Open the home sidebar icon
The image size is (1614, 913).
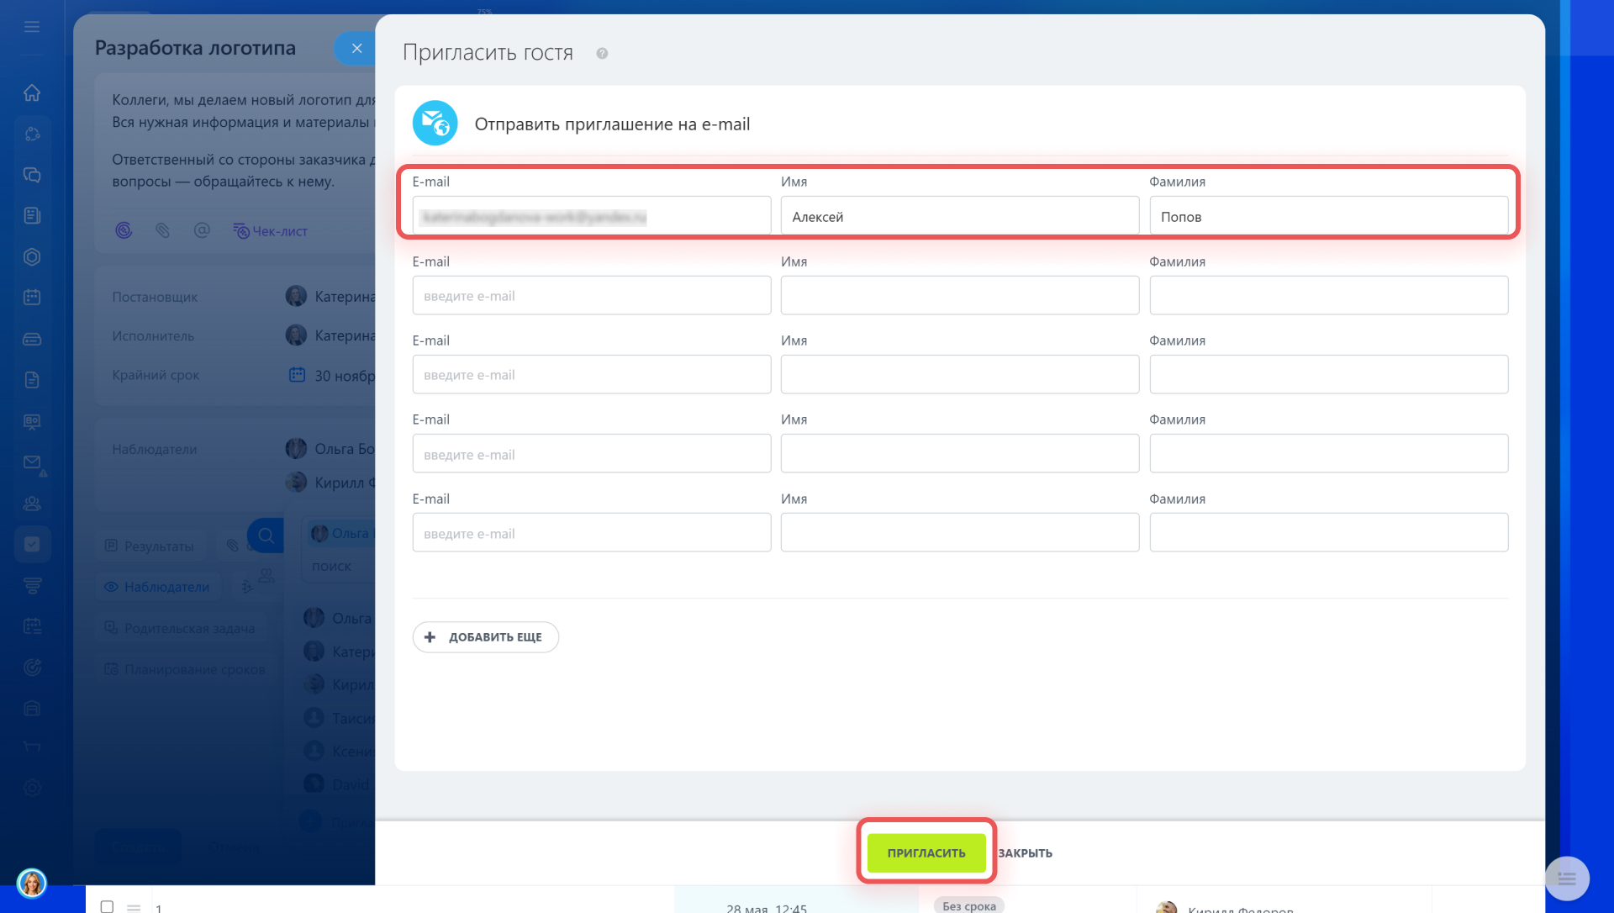32,92
